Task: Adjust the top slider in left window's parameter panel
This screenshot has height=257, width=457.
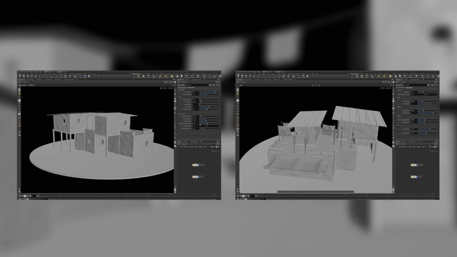Action: [x=208, y=92]
